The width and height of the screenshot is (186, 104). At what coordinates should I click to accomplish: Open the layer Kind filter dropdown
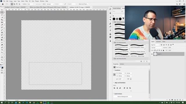155,45
